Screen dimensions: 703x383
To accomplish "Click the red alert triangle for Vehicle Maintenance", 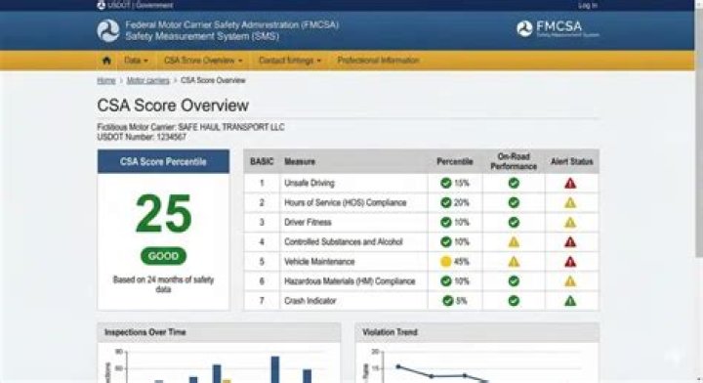I will pos(570,262).
